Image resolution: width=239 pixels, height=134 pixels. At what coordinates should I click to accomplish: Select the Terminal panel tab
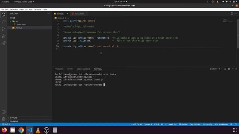[x=98, y=69]
